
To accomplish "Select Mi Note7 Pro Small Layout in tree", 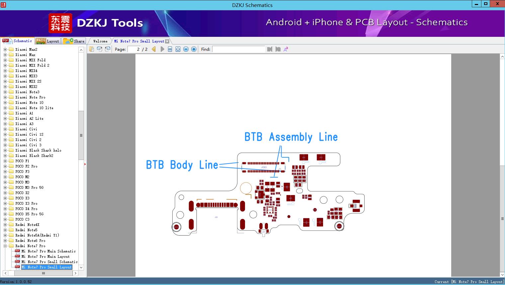I will click(x=46, y=267).
